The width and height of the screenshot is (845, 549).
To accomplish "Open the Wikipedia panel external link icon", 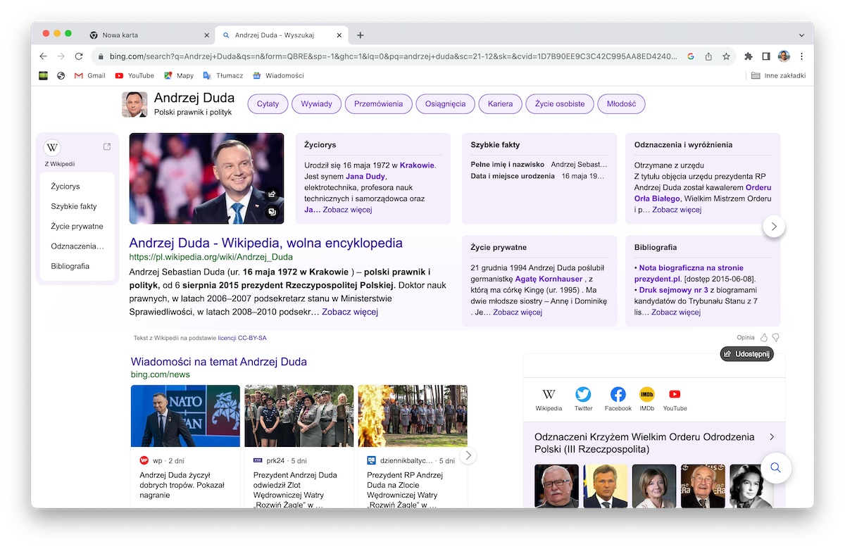I will (x=107, y=147).
